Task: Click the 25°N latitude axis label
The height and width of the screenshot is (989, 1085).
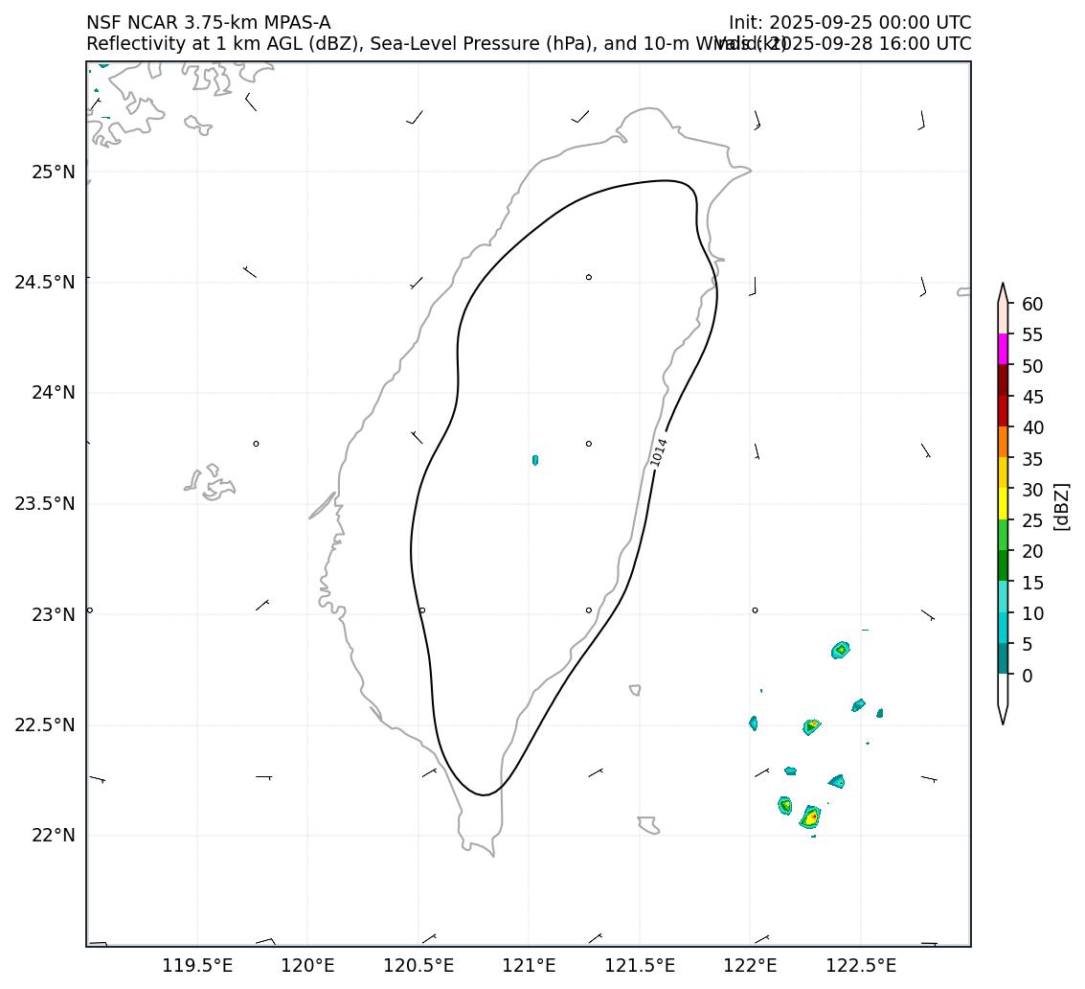Action: click(x=54, y=172)
